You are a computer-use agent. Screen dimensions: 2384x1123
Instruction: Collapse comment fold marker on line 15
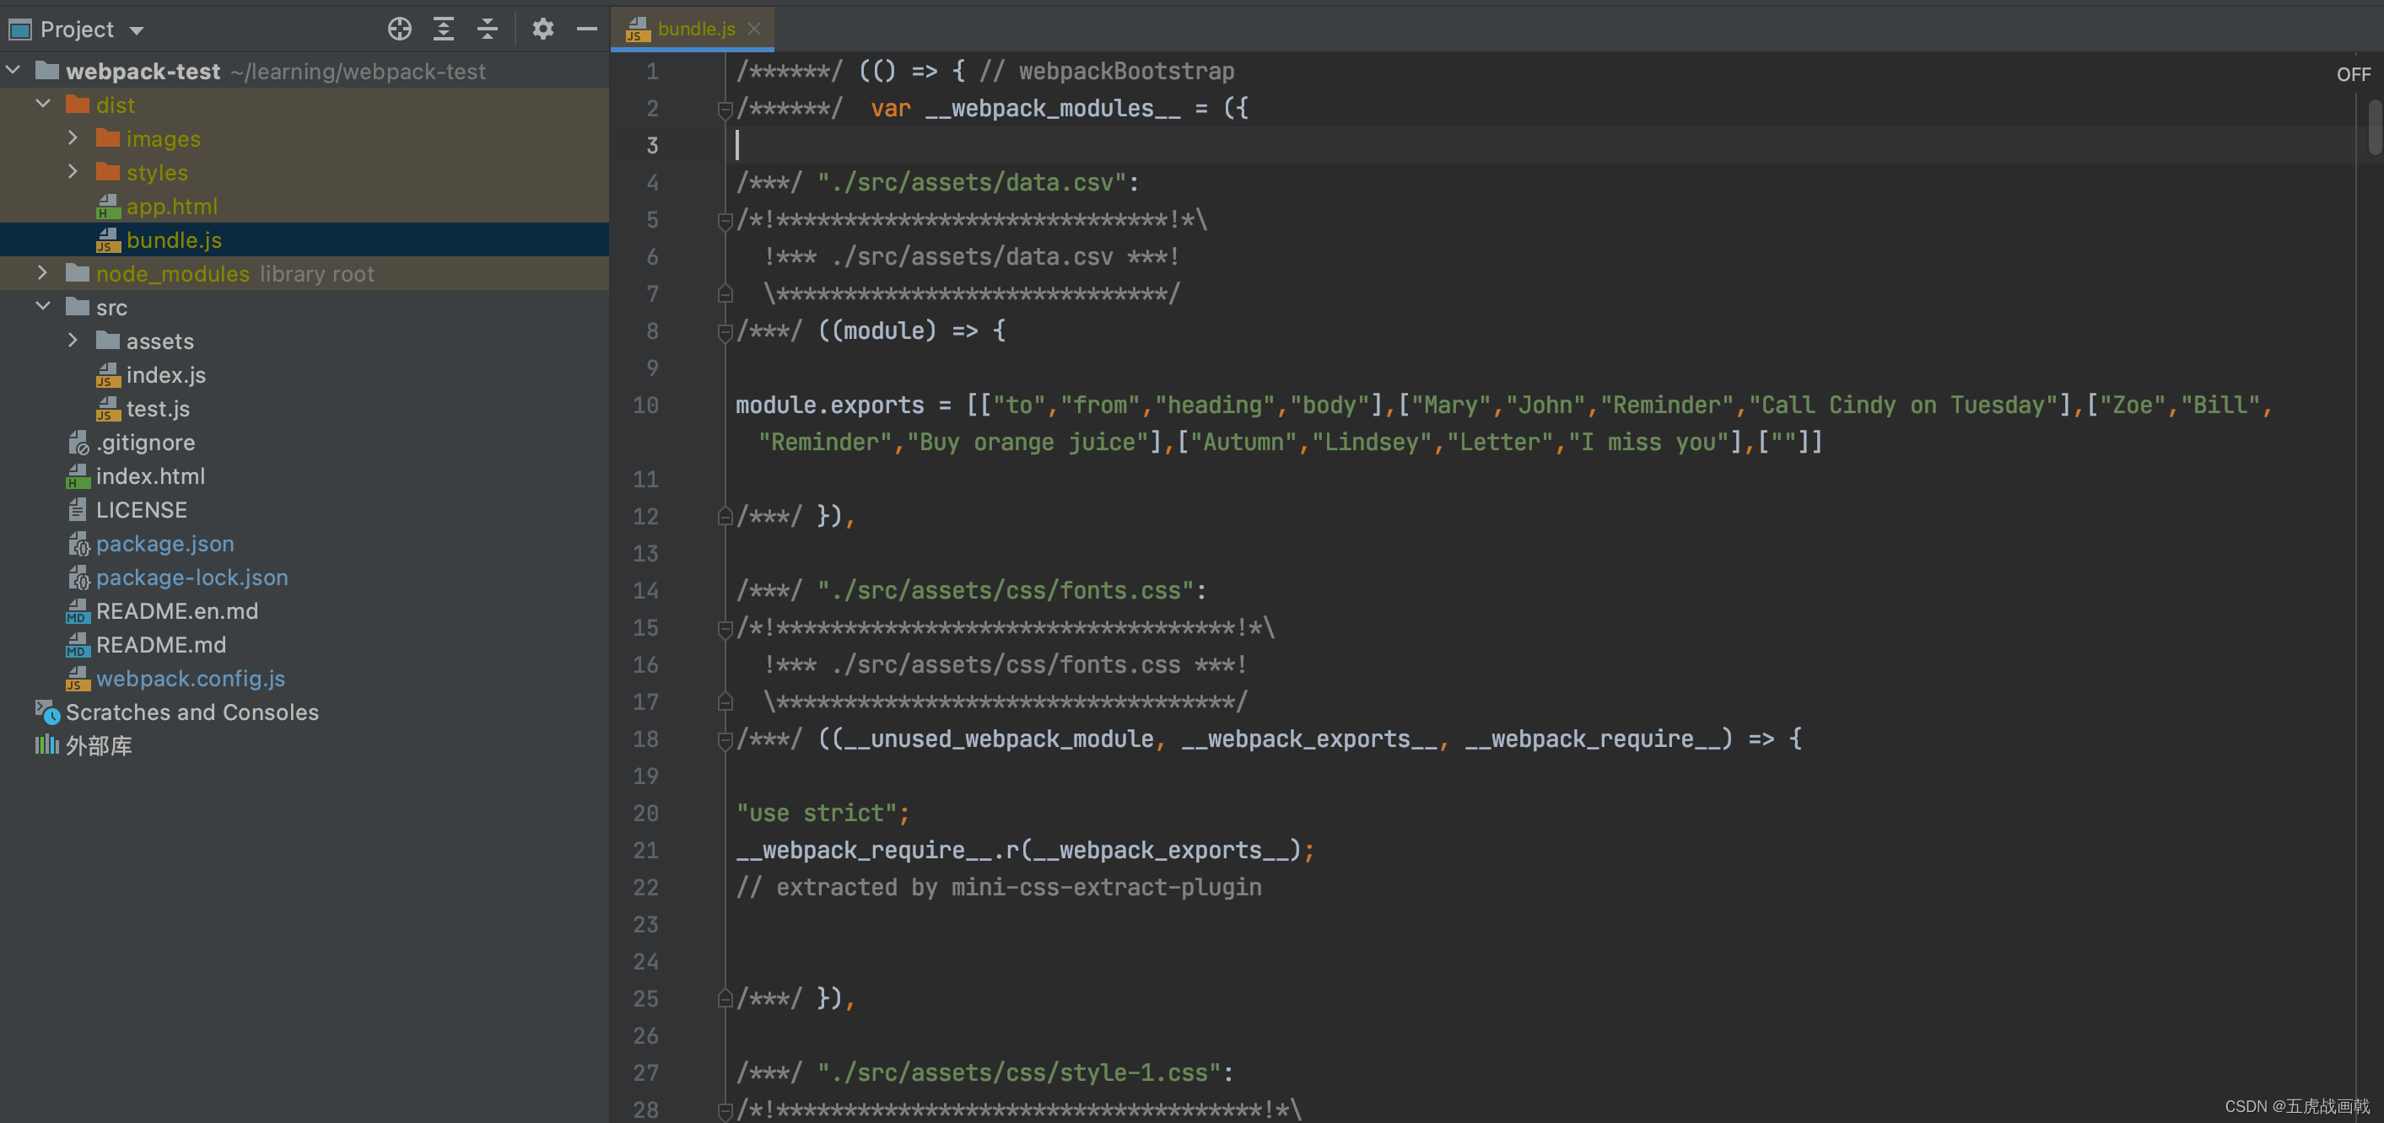[x=725, y=628]
